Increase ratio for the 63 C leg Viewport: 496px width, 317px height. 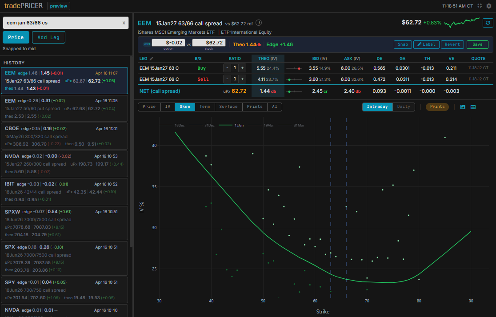coord(242,68)
